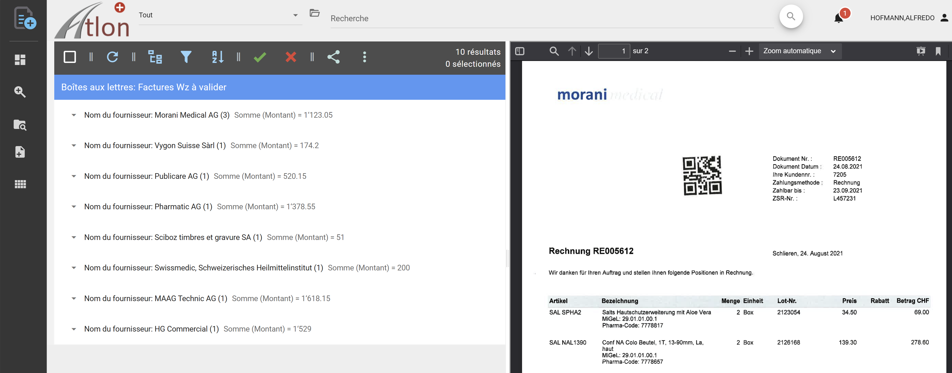Screen dimensions: 952x373
Task: Refresh the results list
Action: (112, 57)
